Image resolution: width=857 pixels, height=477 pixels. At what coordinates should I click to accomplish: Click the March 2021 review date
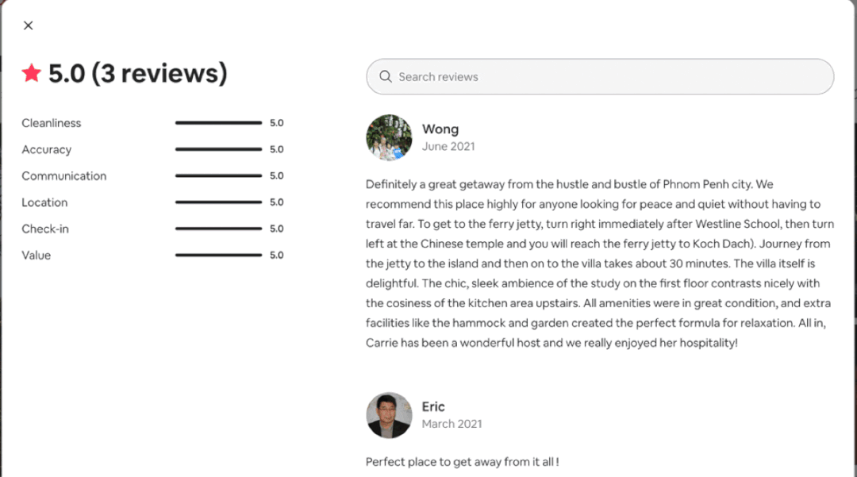452,424
